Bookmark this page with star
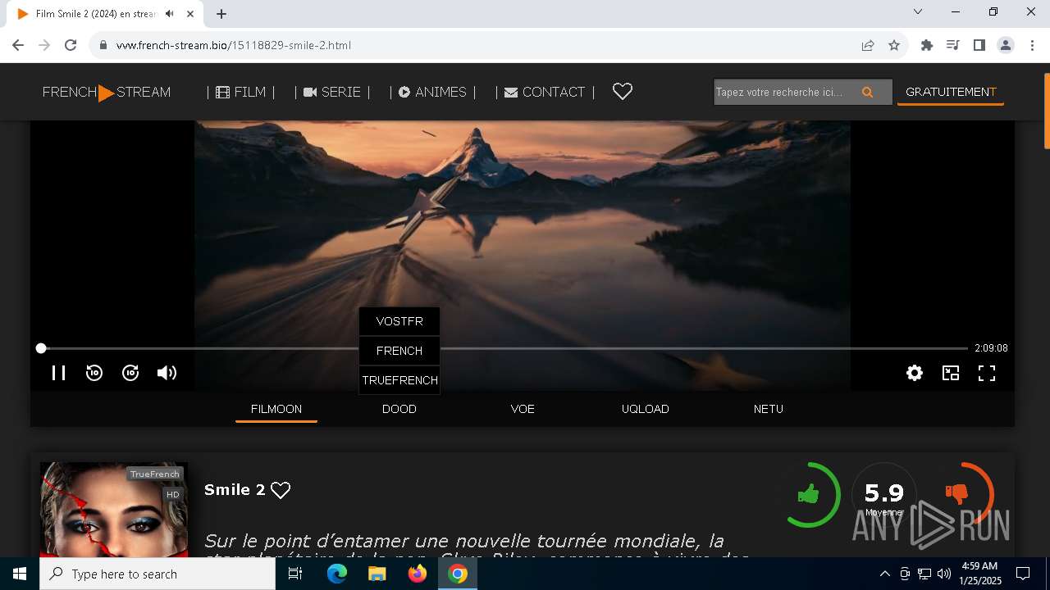 [x=894, y=45]
